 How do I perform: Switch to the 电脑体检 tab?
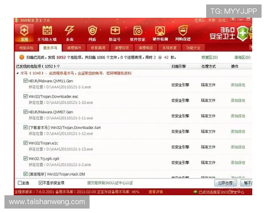26,48
